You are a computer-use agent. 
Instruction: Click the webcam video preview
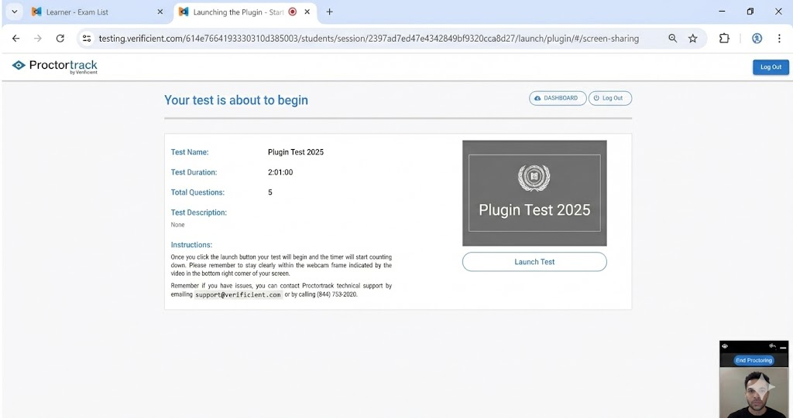click(x=754, y=393)
